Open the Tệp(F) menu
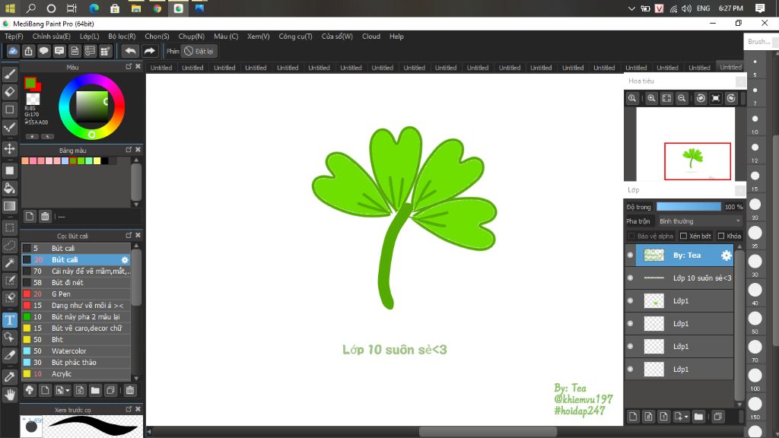This screenshot has height=438, width=779. pyautogui.click(x=14, y=36)
